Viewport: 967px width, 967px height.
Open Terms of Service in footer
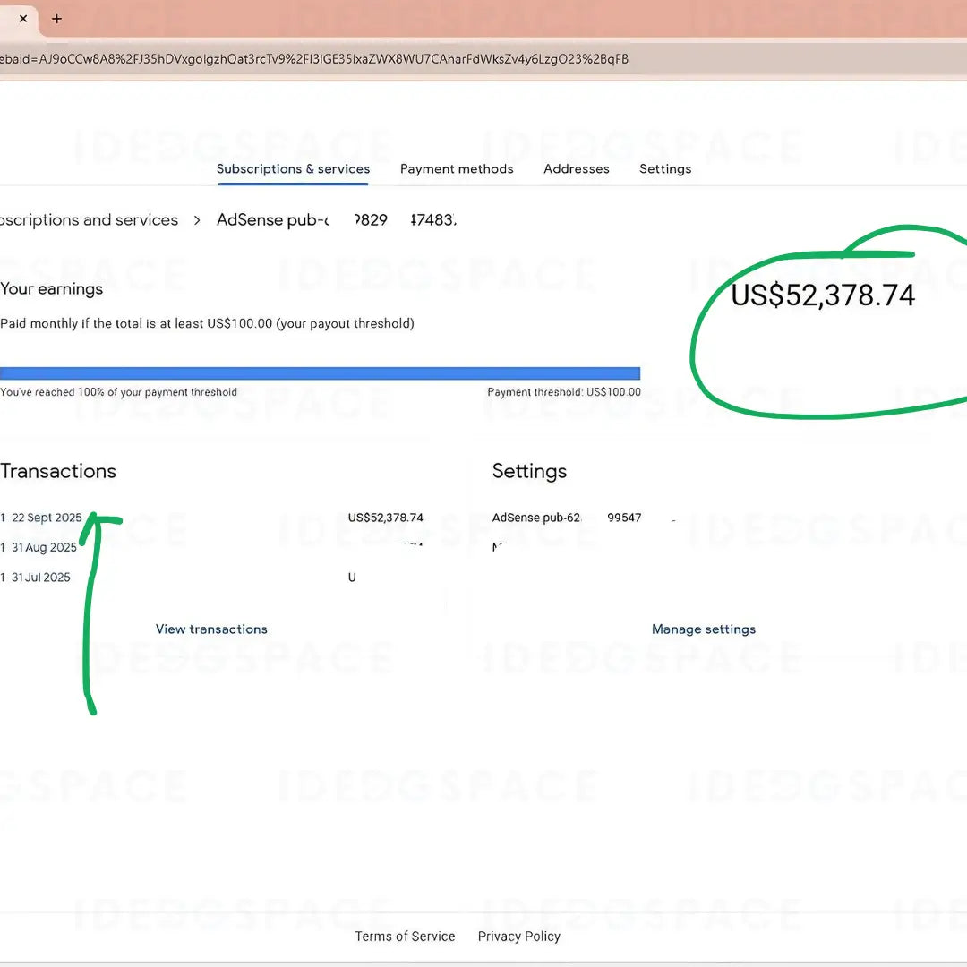[405, 937]
